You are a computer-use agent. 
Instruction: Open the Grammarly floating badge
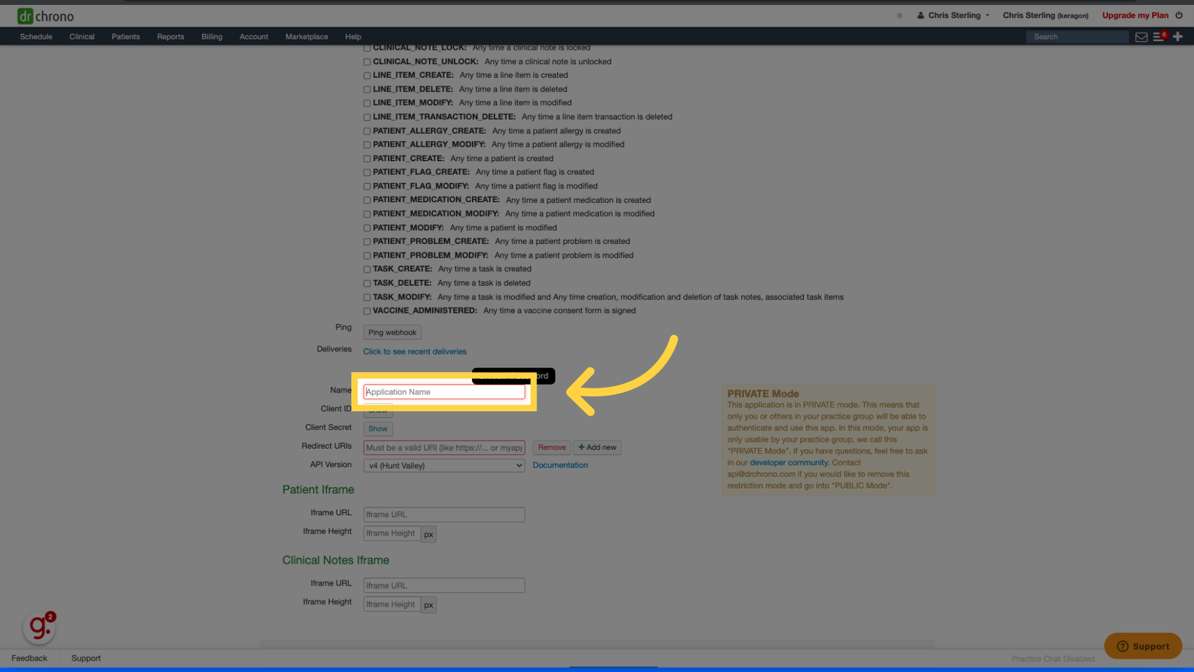pyautogui.click(x=40, y=627)
